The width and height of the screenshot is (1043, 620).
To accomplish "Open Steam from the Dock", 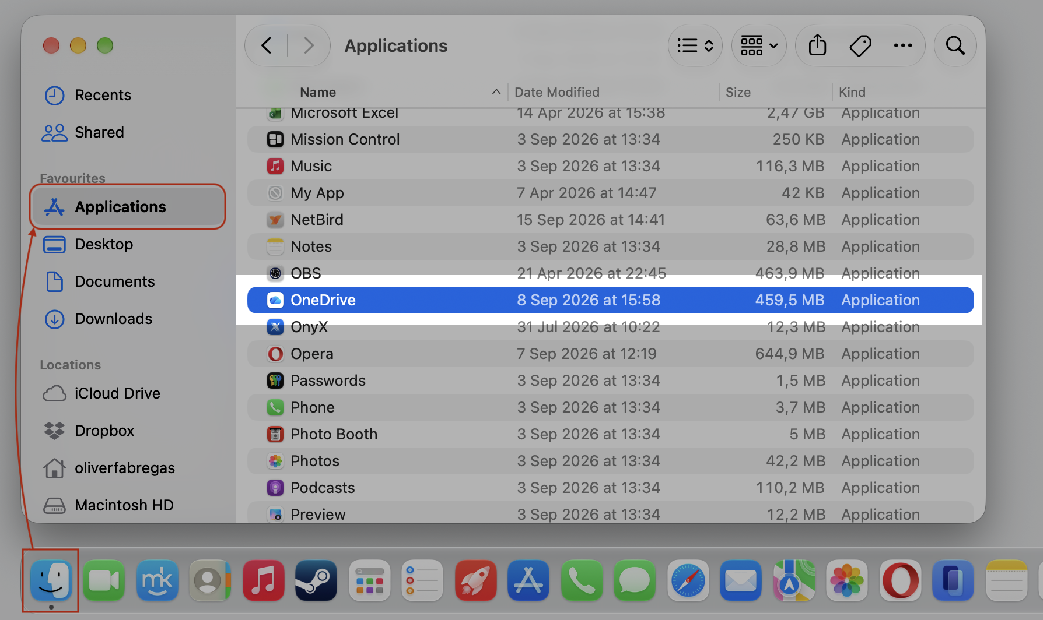I will click(316, 580).
